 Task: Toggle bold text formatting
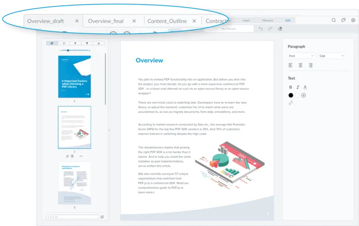coord(290,87)
